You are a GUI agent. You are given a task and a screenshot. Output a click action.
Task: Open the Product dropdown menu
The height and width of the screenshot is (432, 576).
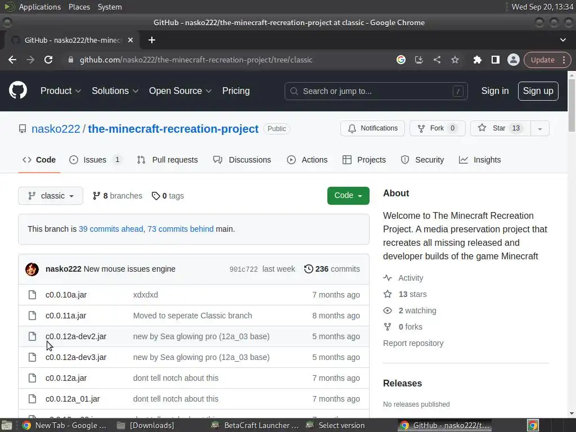(x=61, y=91)
